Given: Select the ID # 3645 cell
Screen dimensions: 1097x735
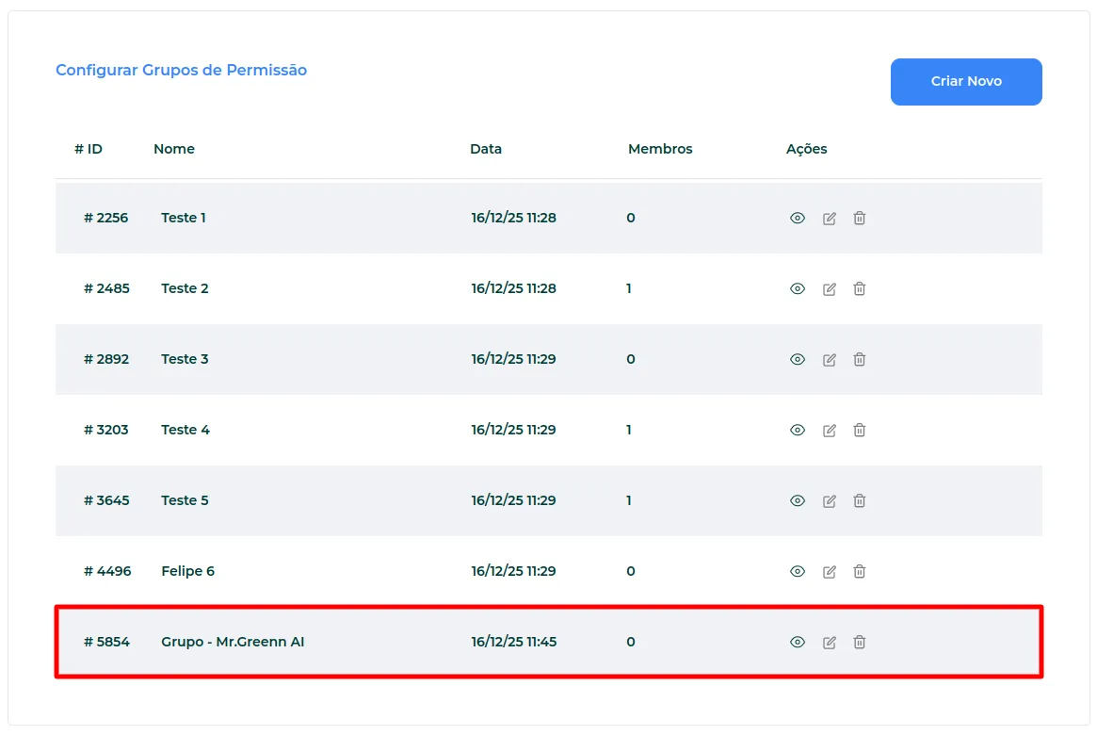Looking at the screenshot, I should point(106,500).
